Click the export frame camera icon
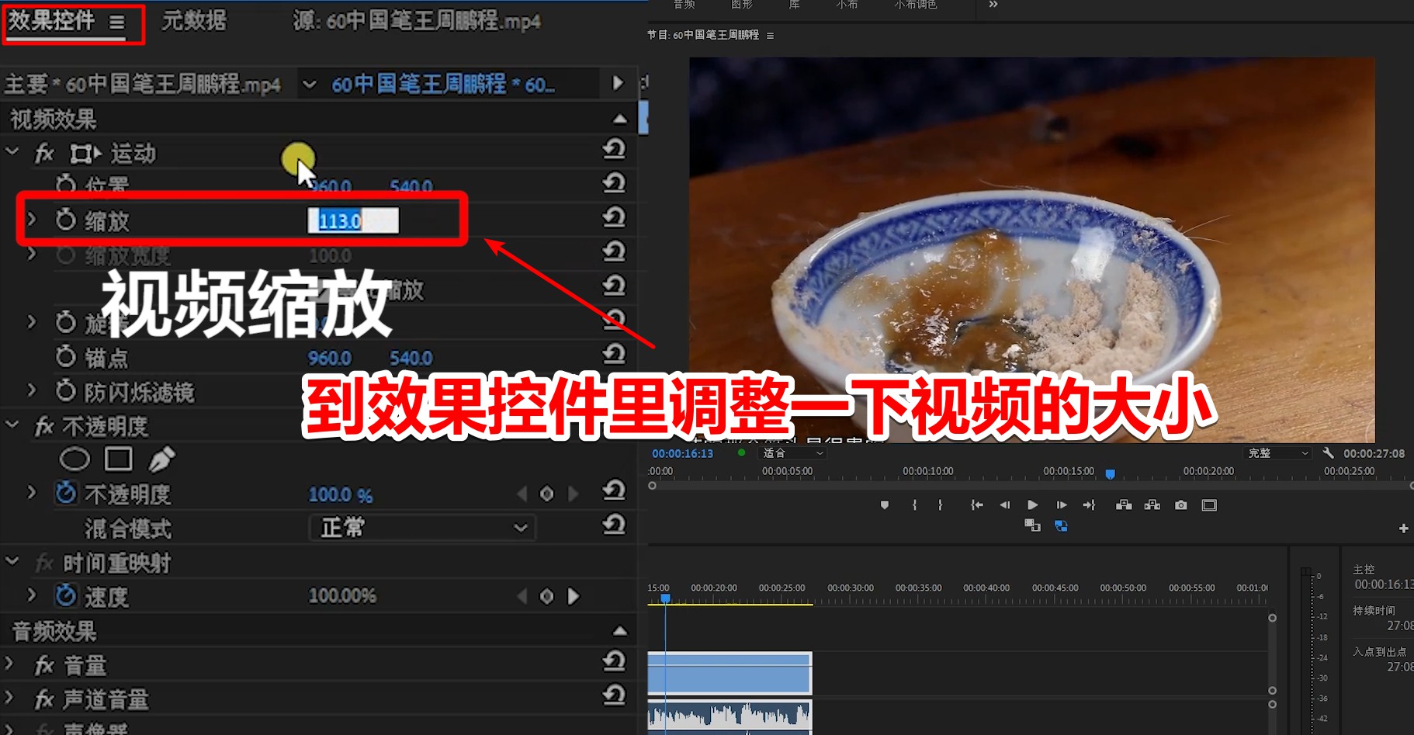 (x=1180, y=505)
